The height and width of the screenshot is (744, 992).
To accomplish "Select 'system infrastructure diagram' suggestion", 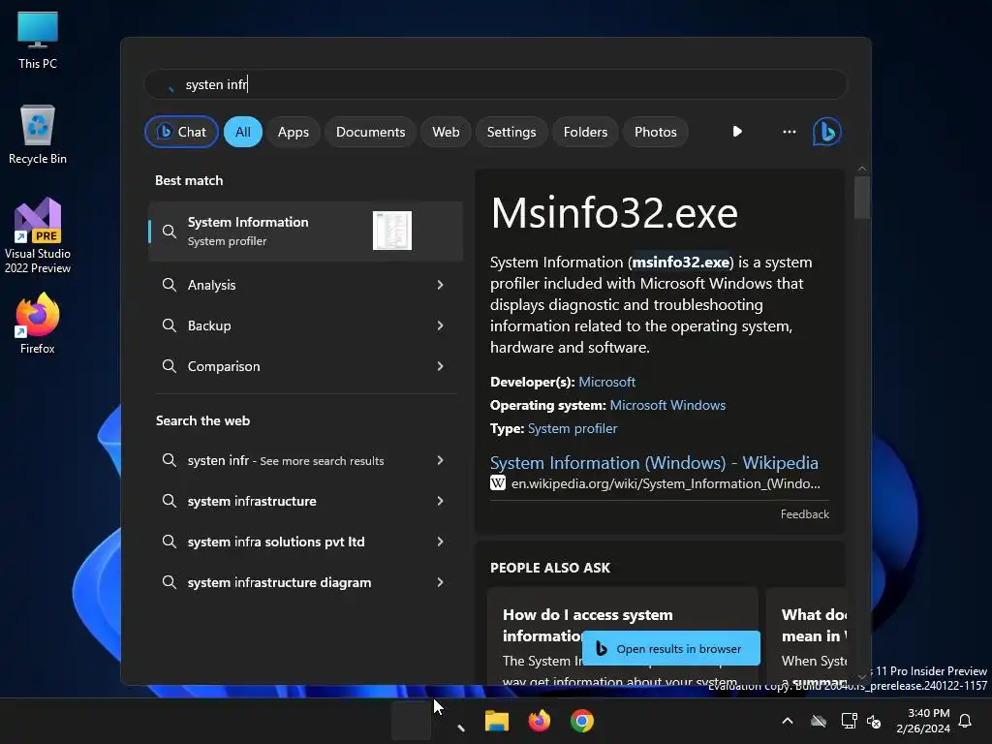I will point(305,582).
